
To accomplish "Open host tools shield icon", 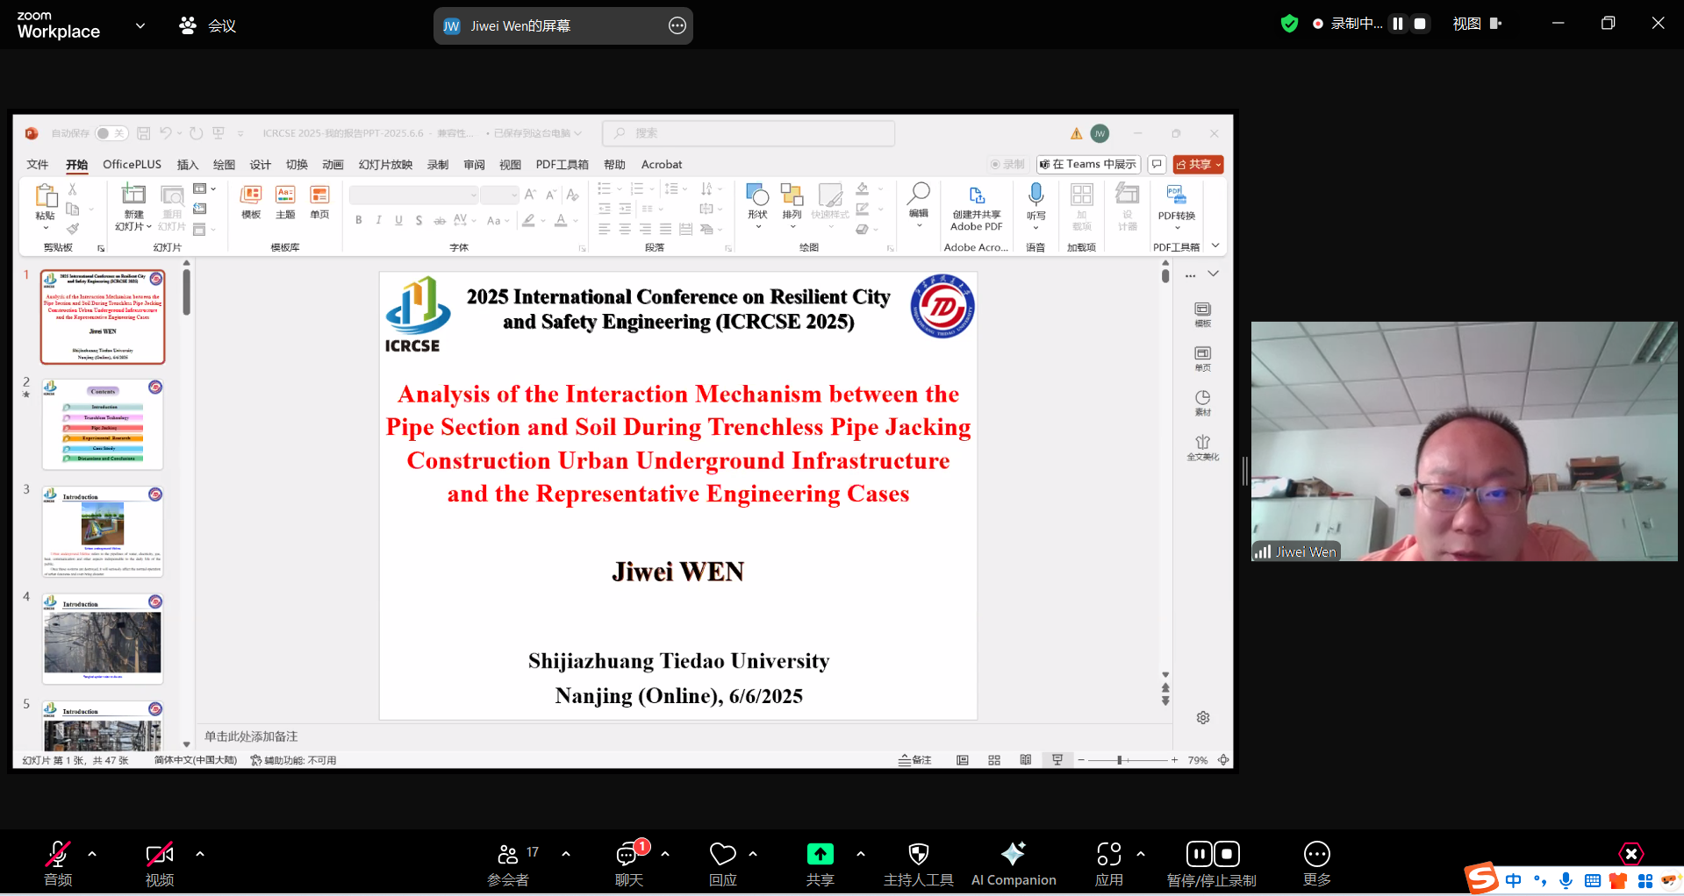I will (x=919, y=864).
